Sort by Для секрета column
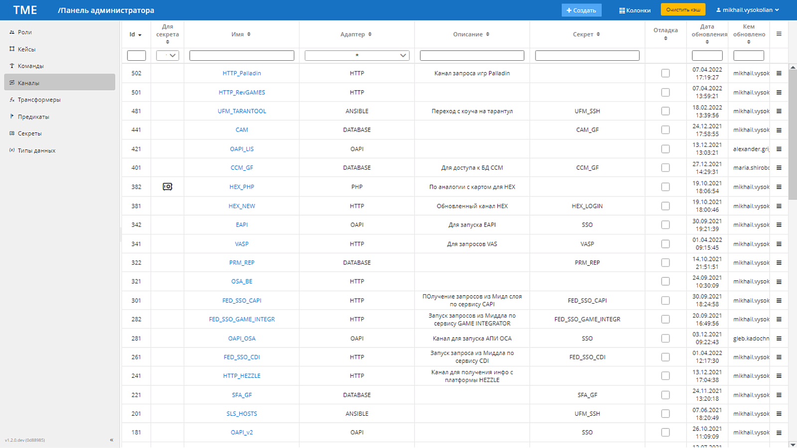 click(167, 42)
